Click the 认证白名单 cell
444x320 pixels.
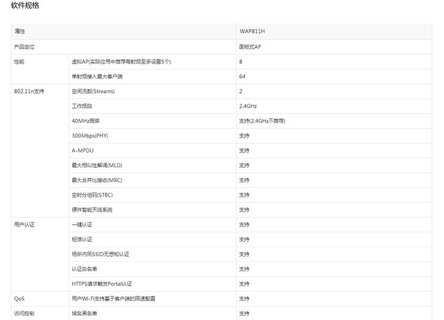click(152, 269)
